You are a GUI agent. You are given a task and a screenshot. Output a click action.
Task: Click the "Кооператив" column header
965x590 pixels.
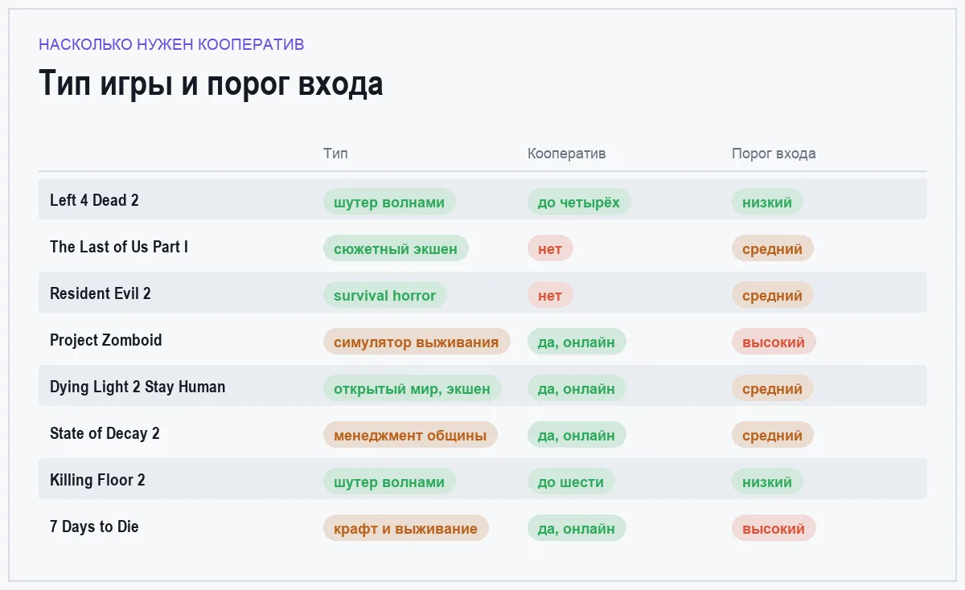point(567,154)
